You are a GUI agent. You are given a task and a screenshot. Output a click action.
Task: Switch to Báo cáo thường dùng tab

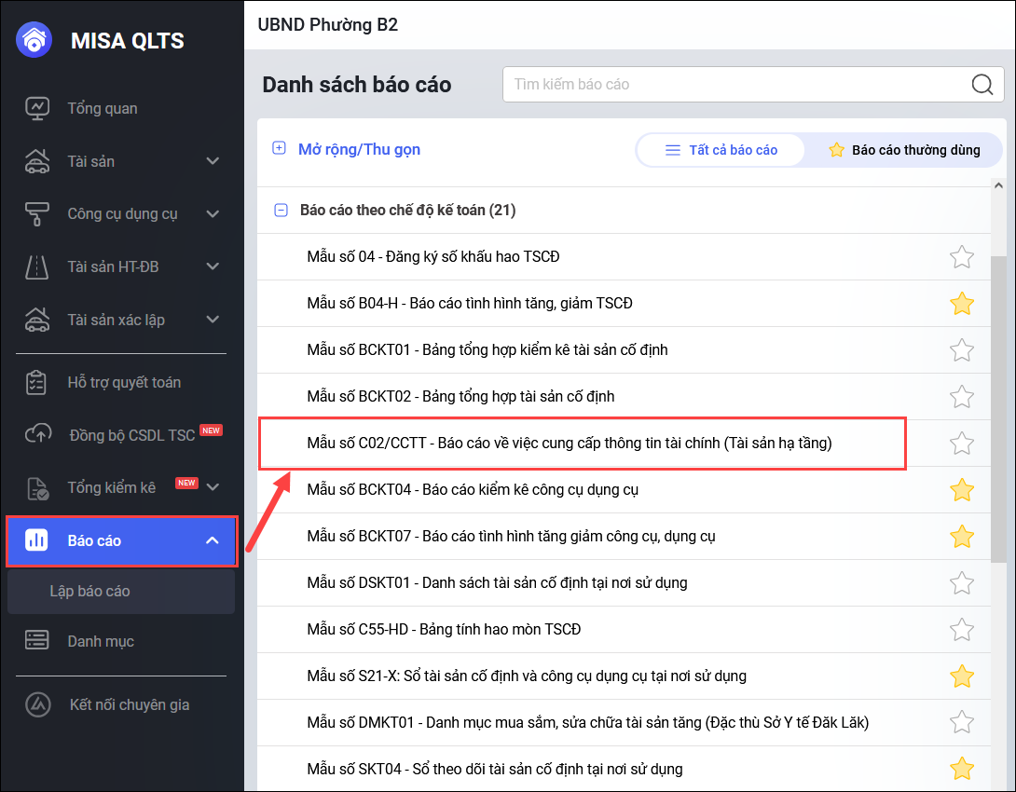[x=904, y=150]
